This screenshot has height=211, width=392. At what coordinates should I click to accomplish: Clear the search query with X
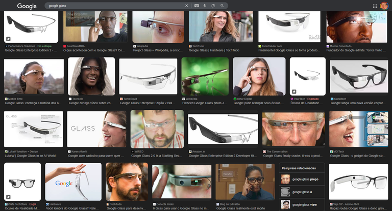point(186,6)
